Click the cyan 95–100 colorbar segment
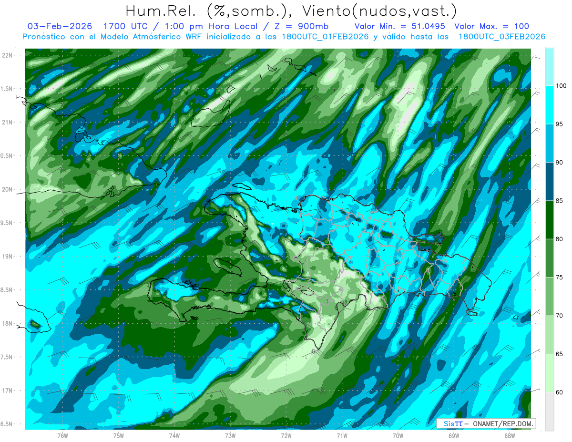This screenshot has width=572, height=442. 550,105
